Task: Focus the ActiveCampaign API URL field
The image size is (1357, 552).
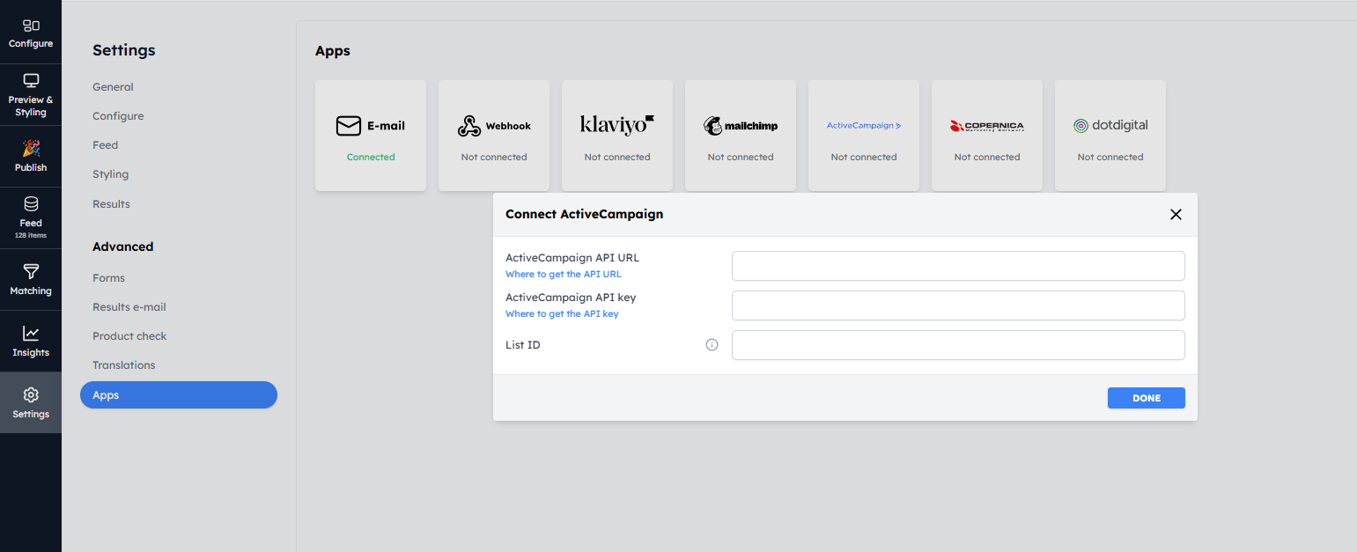Action: pos(958,266)
